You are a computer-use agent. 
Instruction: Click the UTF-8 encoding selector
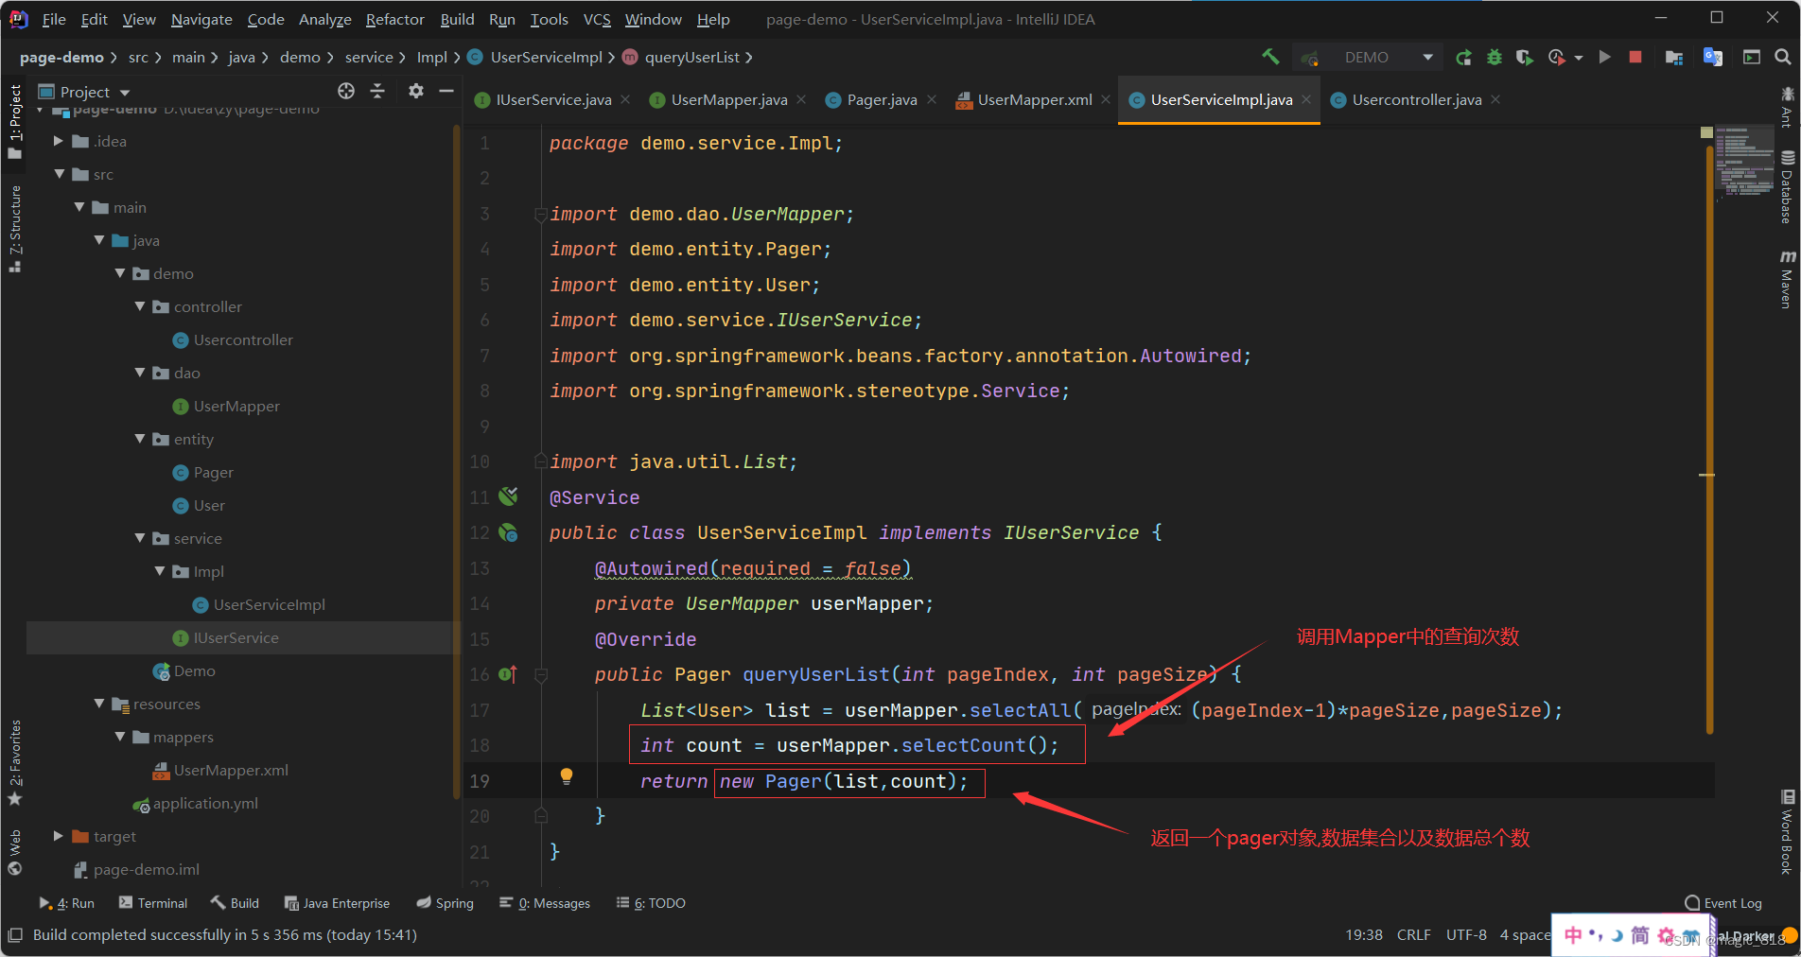coord(1466,935)
